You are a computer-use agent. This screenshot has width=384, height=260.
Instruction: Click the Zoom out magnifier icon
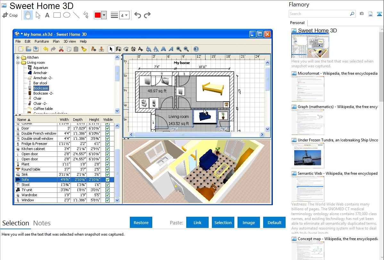coord(186,49)
